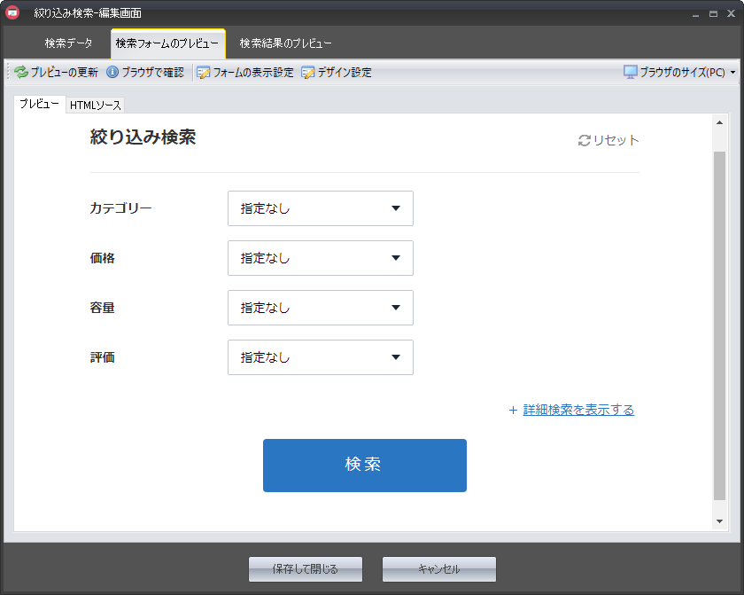Switch to the 検索結果のプレビュー tab
744x595 pixels.
[285, 43]
